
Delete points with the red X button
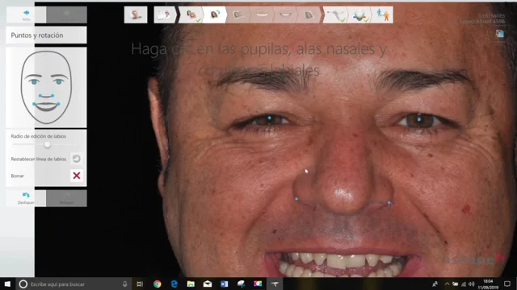[77, 176]
